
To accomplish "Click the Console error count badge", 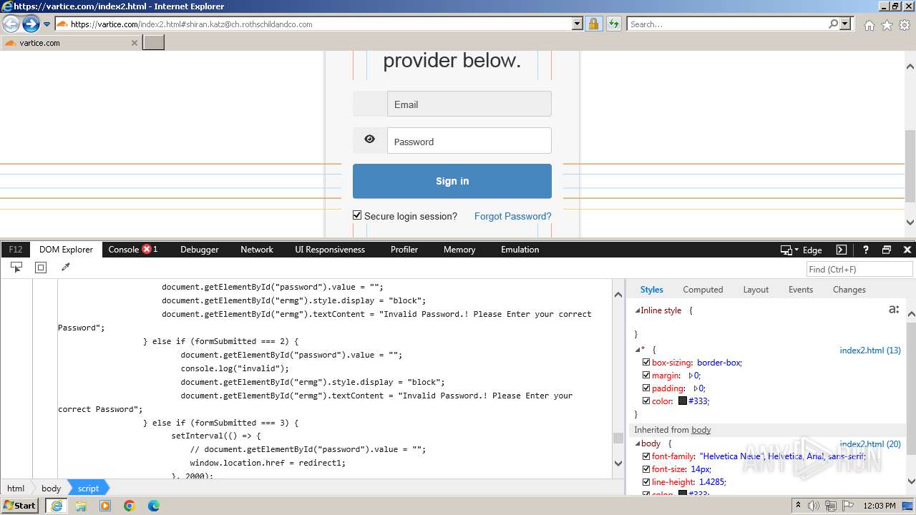I will (147, 249).
